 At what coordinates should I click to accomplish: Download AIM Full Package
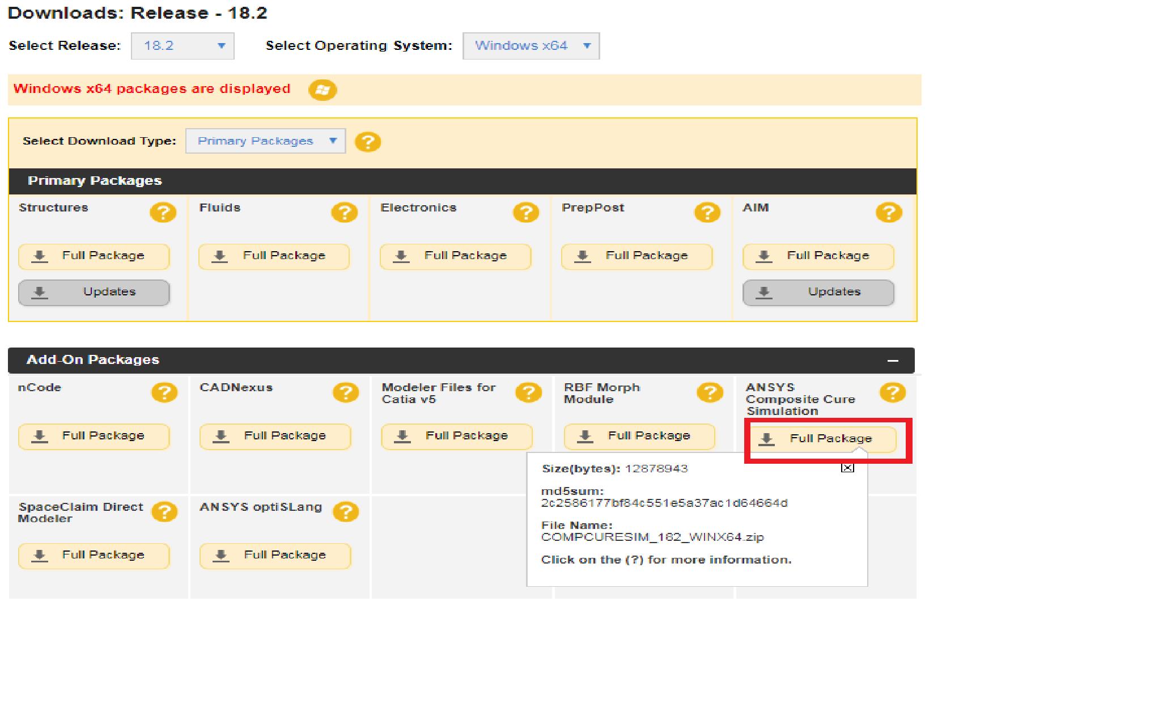[818, 256]
